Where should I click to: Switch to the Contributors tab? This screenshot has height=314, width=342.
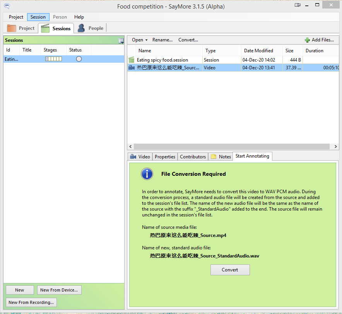click(x=193, y=157)
